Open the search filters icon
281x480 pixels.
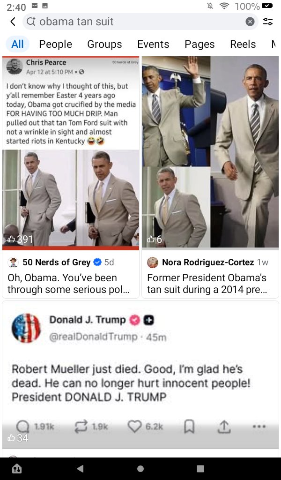[268, 22]
